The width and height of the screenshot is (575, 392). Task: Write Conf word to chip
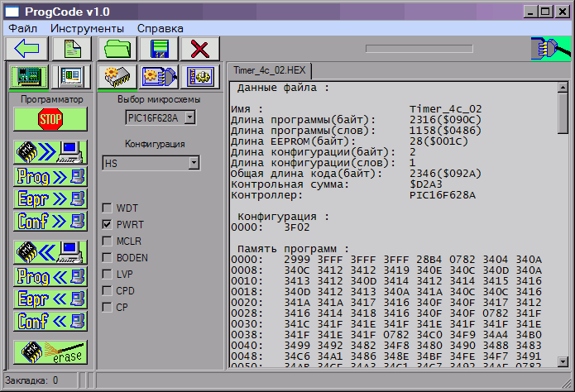click(50, 321)
